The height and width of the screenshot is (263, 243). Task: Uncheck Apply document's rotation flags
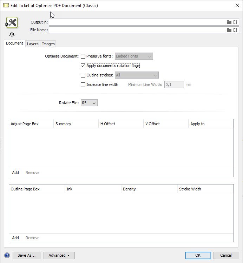83,66
